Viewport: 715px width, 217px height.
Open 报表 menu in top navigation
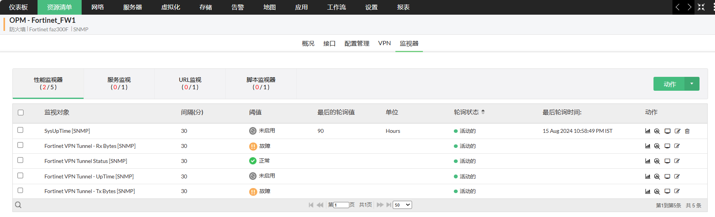(404, 7)
